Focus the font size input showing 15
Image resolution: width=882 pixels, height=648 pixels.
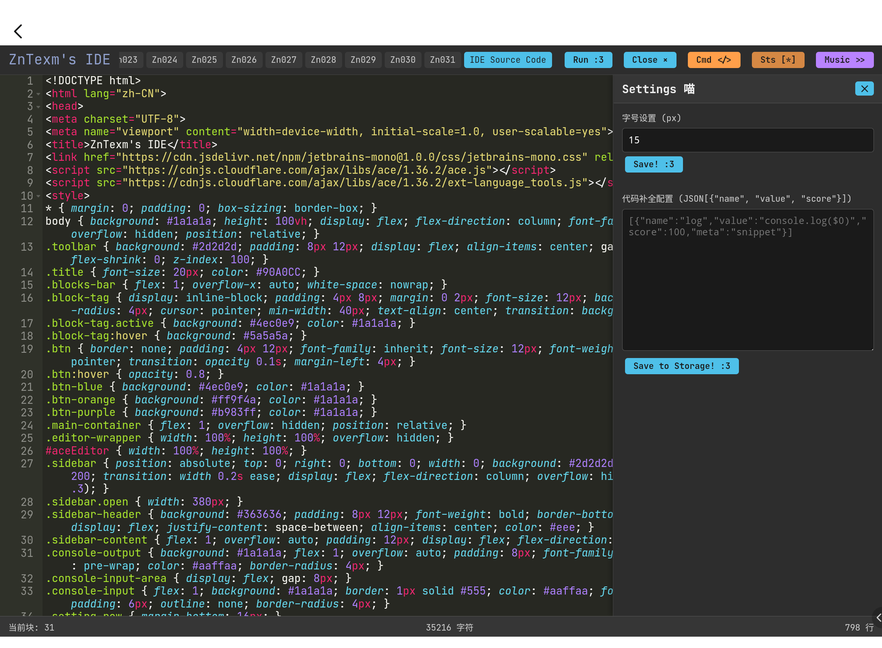click(x=748, y=140)
